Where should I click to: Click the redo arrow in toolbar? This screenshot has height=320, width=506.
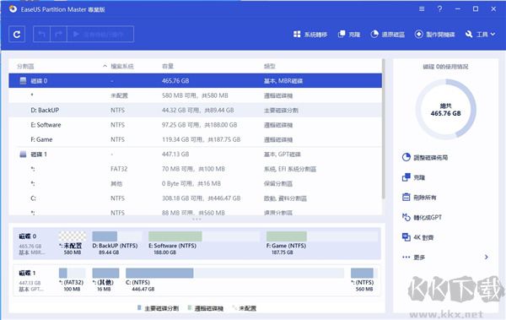[x=58, y=34]
